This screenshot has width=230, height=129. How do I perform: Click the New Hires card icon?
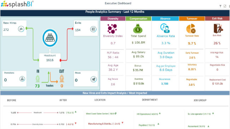click(21, 29)
